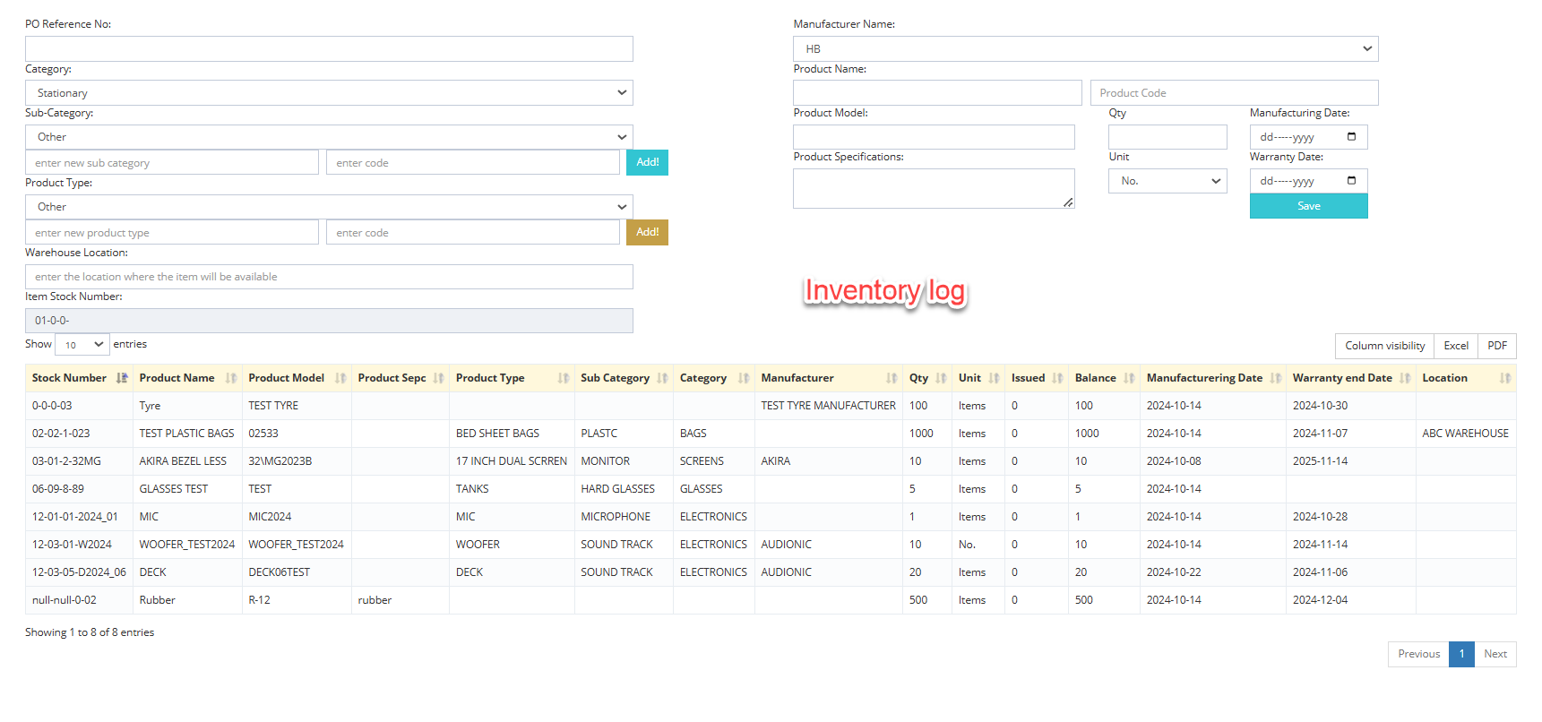Image resolution: width=1542 pixels, height=722 pixels.
Task: Sort by Manufacturer column arrows
Action: click(892, 378)
